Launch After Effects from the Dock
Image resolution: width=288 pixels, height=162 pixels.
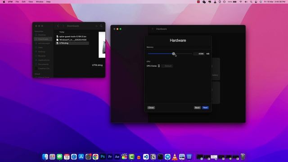coord(117,157)
